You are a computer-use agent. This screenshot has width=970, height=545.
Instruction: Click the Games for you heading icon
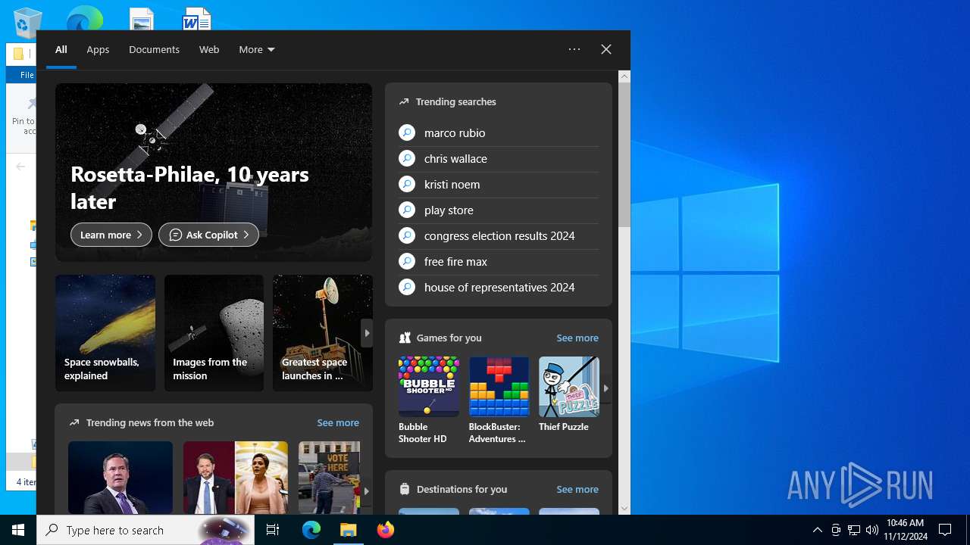pyautogui.click(x=405, y=338)
